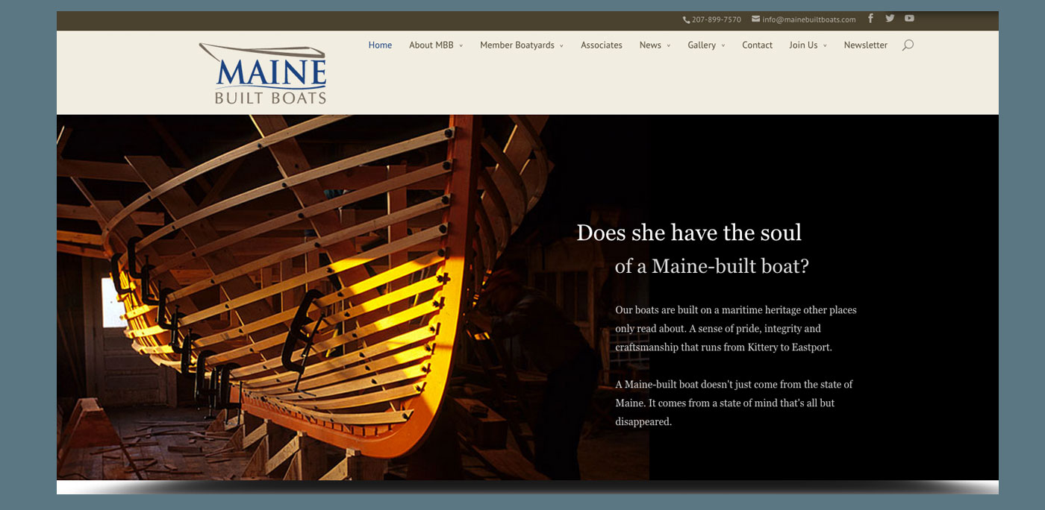Image resolution: width=1045 pixels, height=510 pixels.
Task: Expand the Member Boatyards dropdown arrow
Action: [561, 46]
